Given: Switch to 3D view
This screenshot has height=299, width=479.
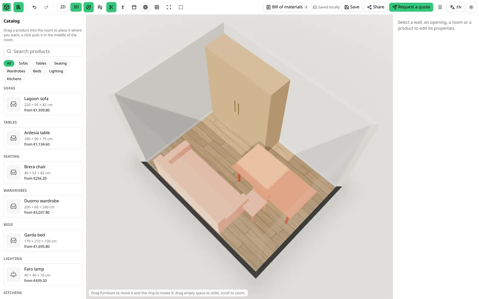Looking at the screenshot, I should (x=76, y=7).
